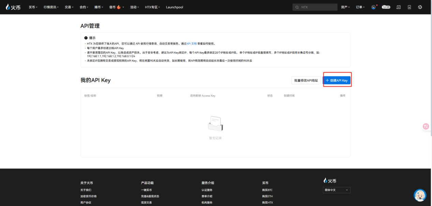Image resolution: width=432 pixels, height=206 pixels.
Task: Expand the 买币 menu in the navigation bar
Action: [33, 7]
